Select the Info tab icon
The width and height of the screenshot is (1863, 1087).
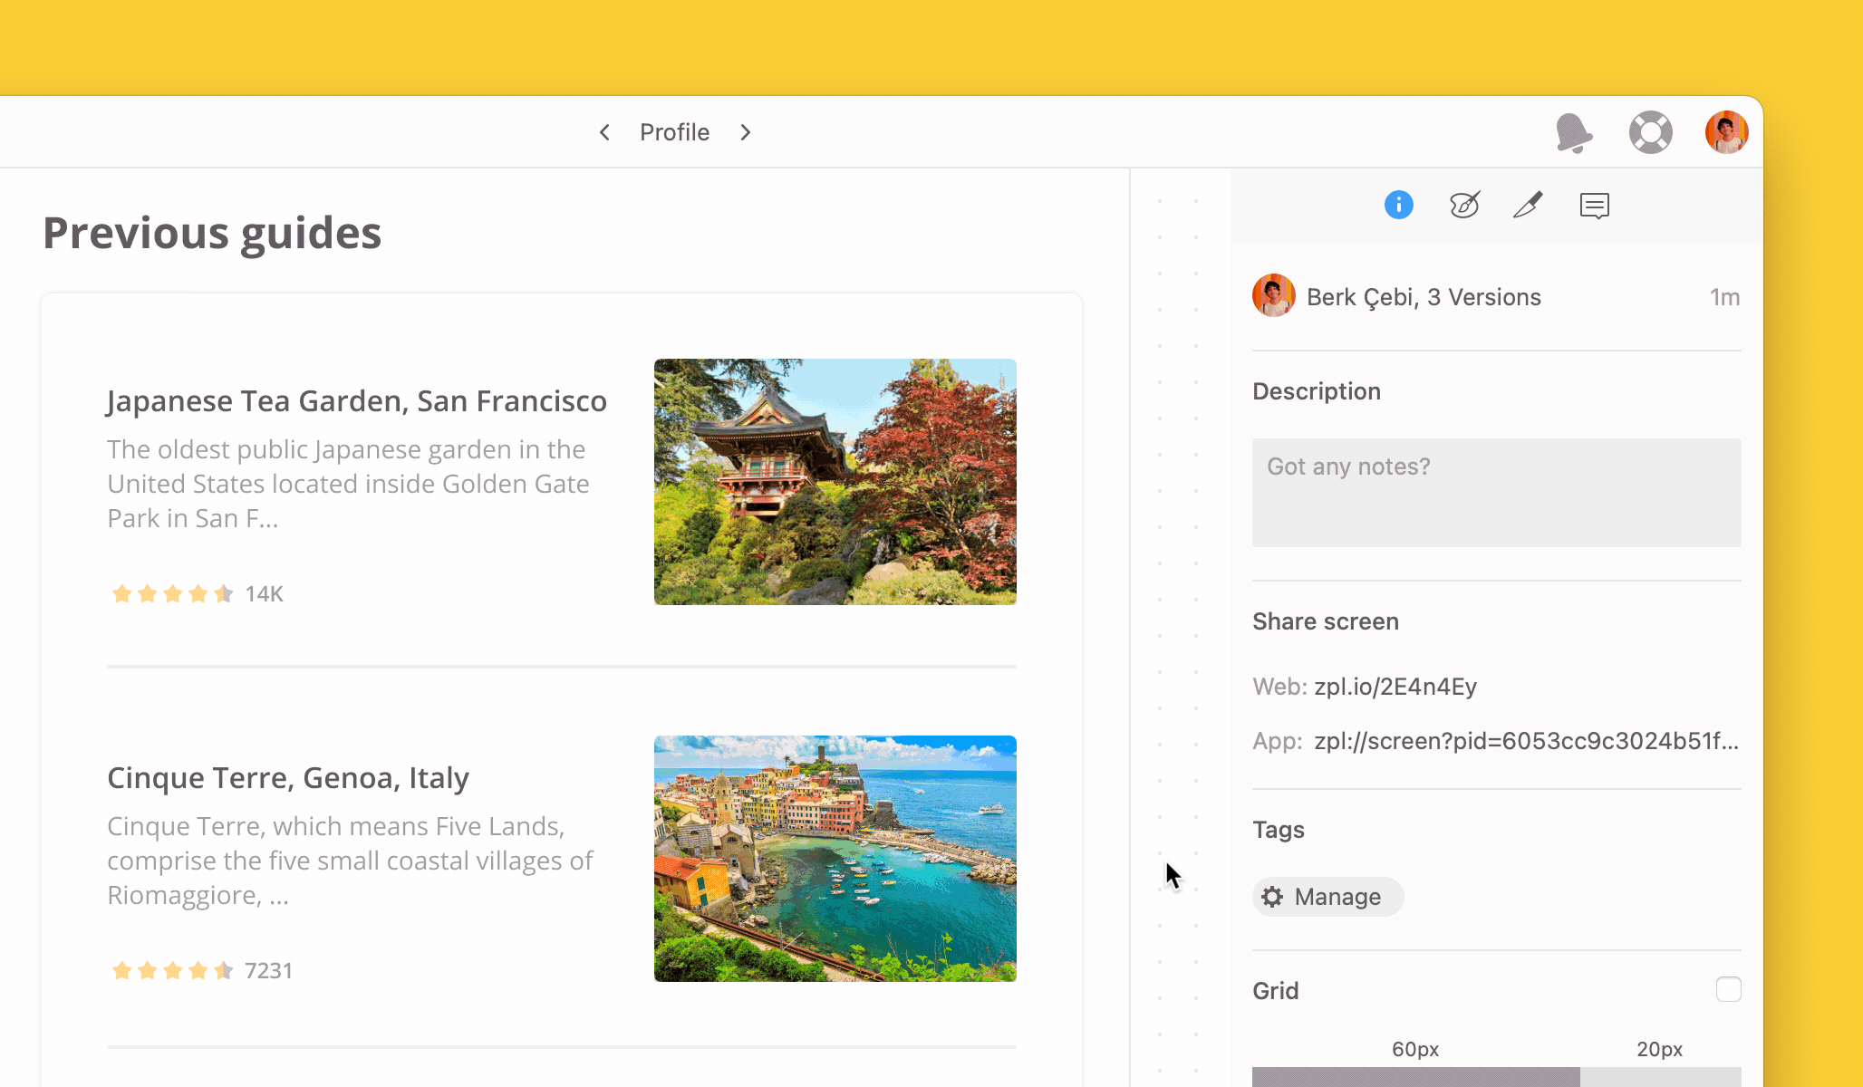(x=1398, y=205)
